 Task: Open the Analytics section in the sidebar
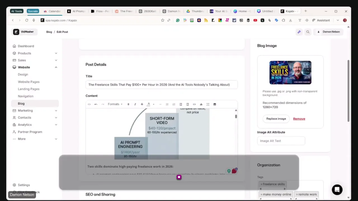point(25,125)
